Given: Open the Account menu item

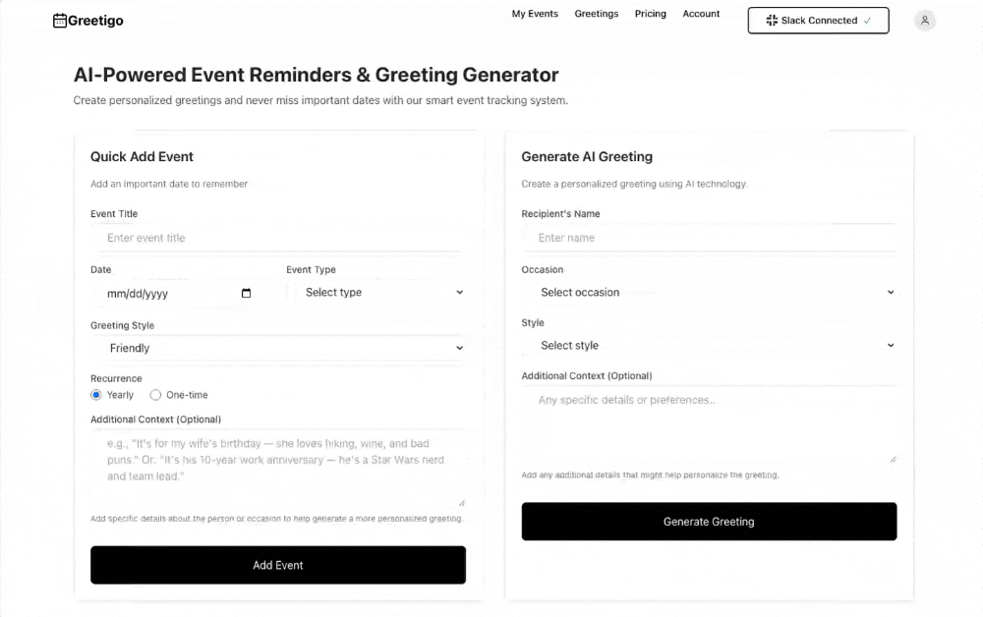Looking at the screenshot, I should [x=701, y=14].
